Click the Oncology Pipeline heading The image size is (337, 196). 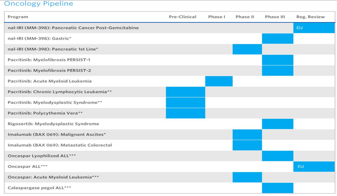[39, 4]
